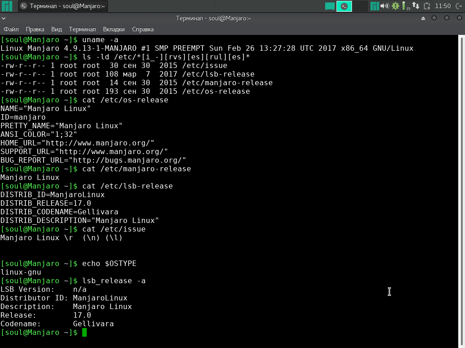Switch to the first workspace thumbnail

(330, 6)
